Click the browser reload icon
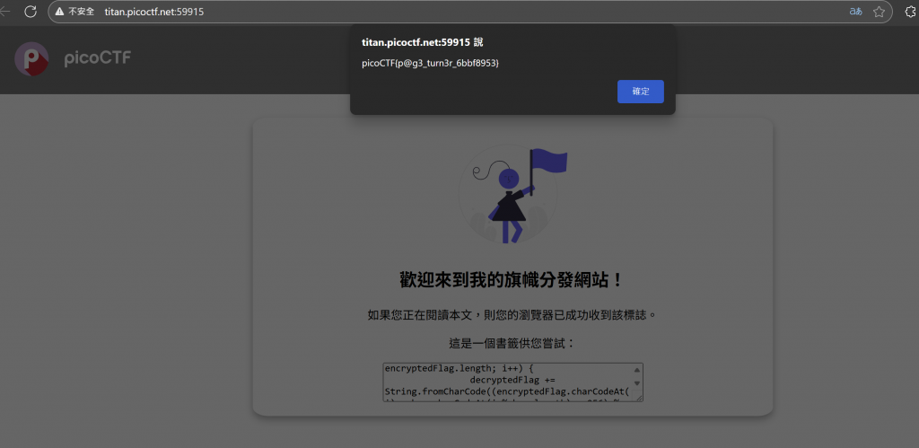Viewport: 919px width, 448px height. (31, 11)
